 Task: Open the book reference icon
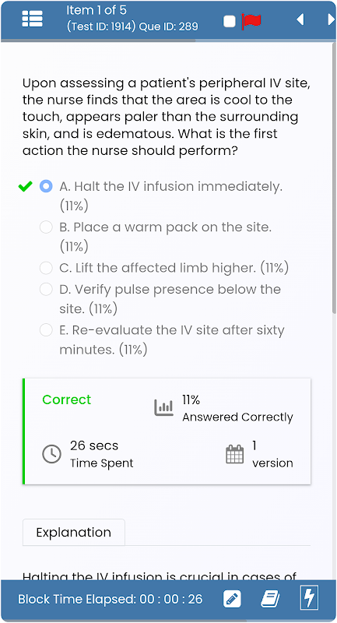270,599
